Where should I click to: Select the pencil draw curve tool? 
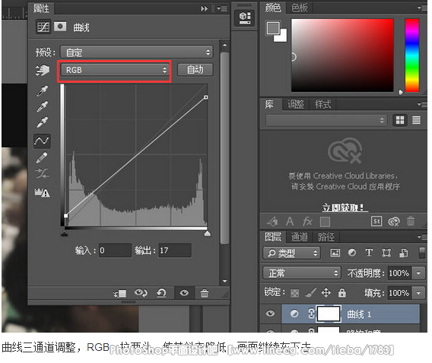(42, 158)
